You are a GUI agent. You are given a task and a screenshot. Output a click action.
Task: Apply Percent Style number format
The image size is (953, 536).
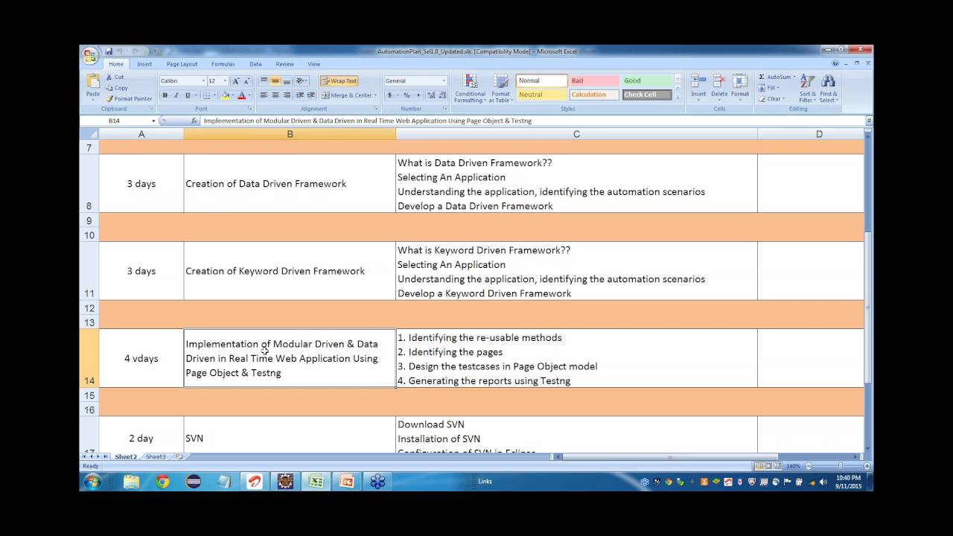(407, 95)
